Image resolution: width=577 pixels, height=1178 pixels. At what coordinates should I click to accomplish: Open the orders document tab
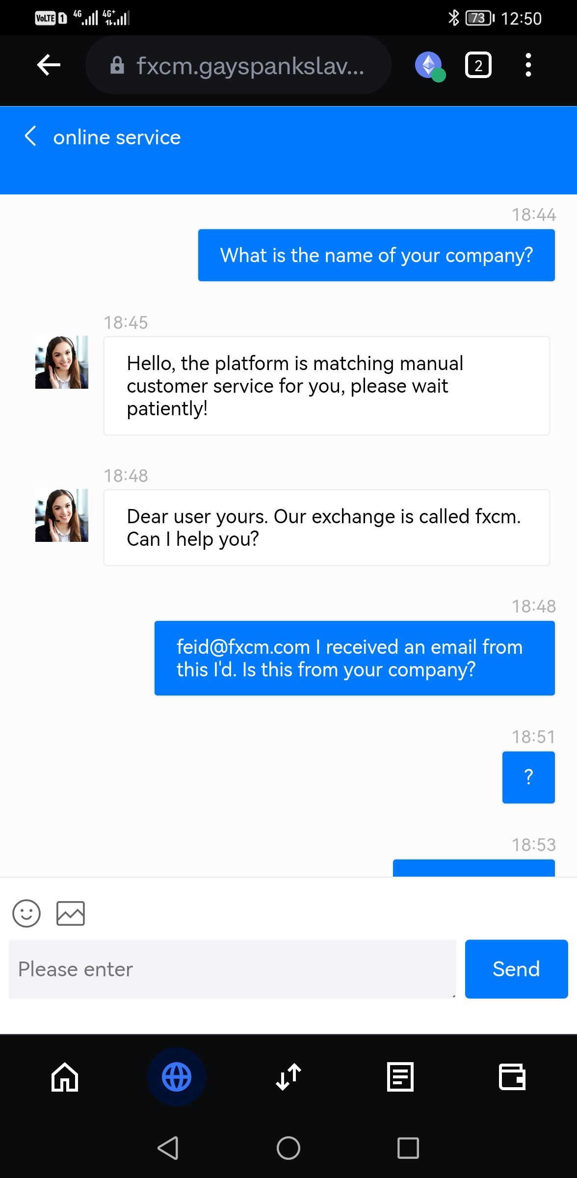(x=400, y=1077)
